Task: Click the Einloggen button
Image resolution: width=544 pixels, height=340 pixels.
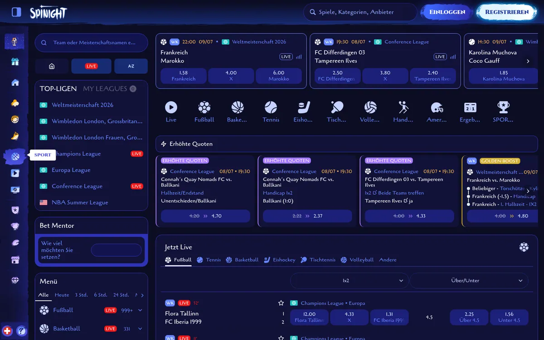Action: tap(447, 12)
